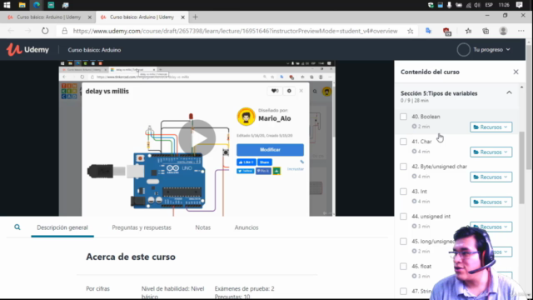Click the Udemy logo
This screenshot has height=300, width=533.
[27, 50]
